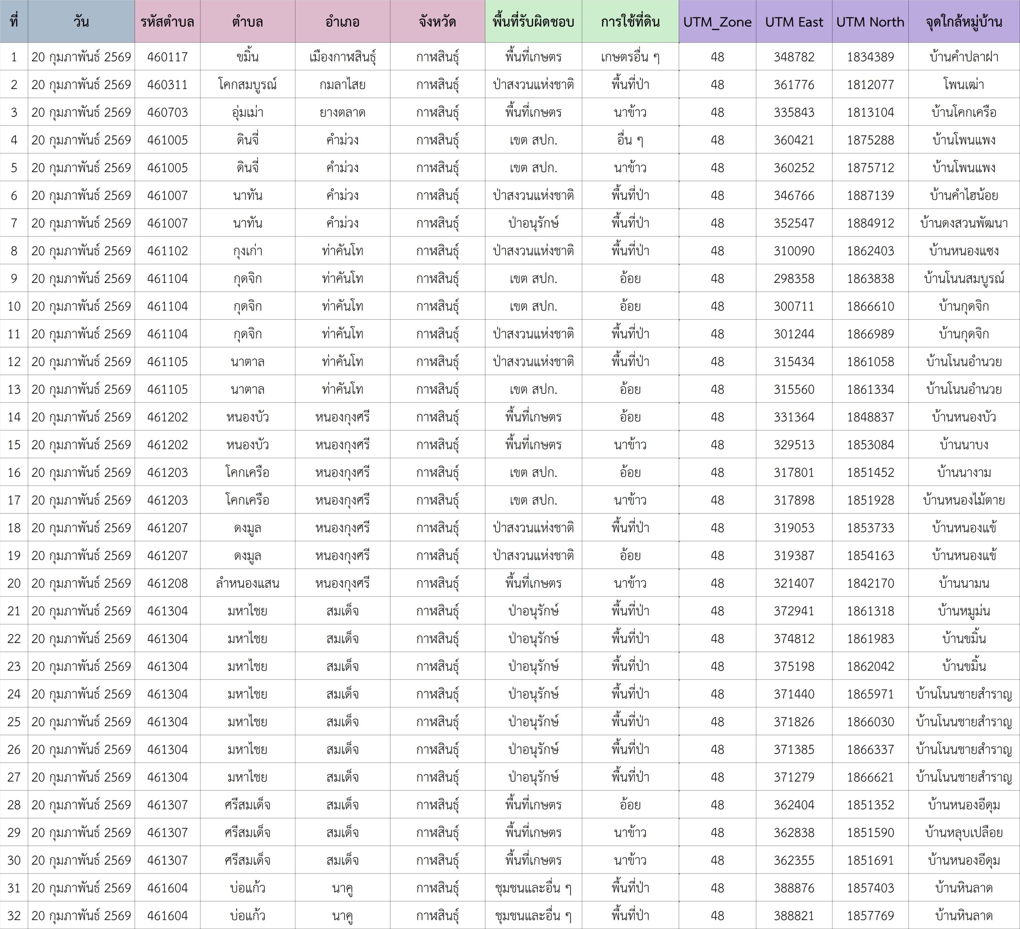Click cell with code 460117

(167, 57)
